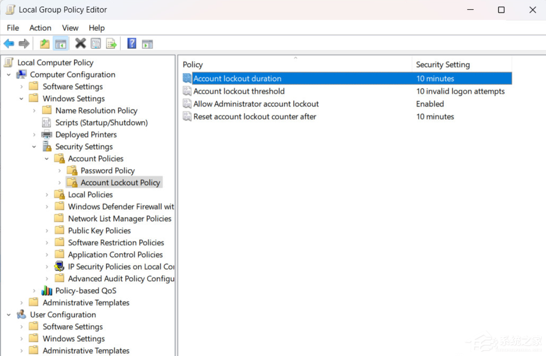
Task: Open Properties from the toolbar icon
Action: (96, 44)
